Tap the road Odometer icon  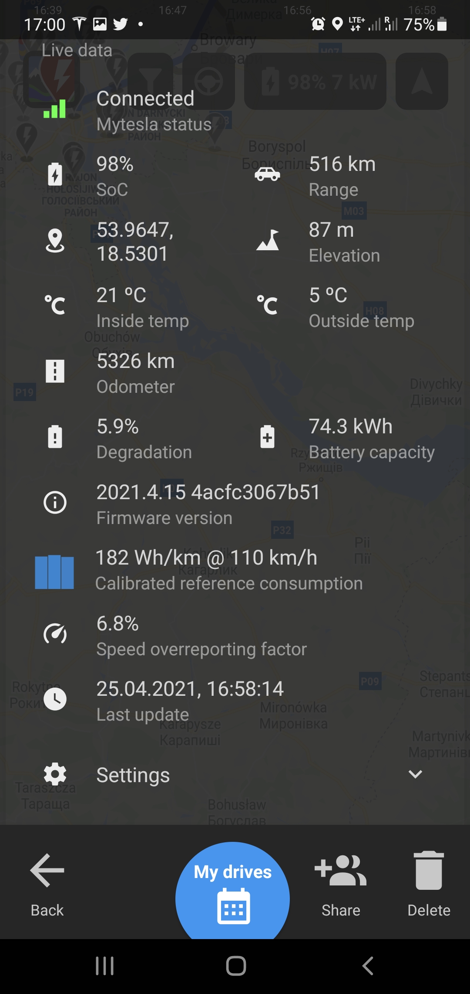(x=55, y=371)
